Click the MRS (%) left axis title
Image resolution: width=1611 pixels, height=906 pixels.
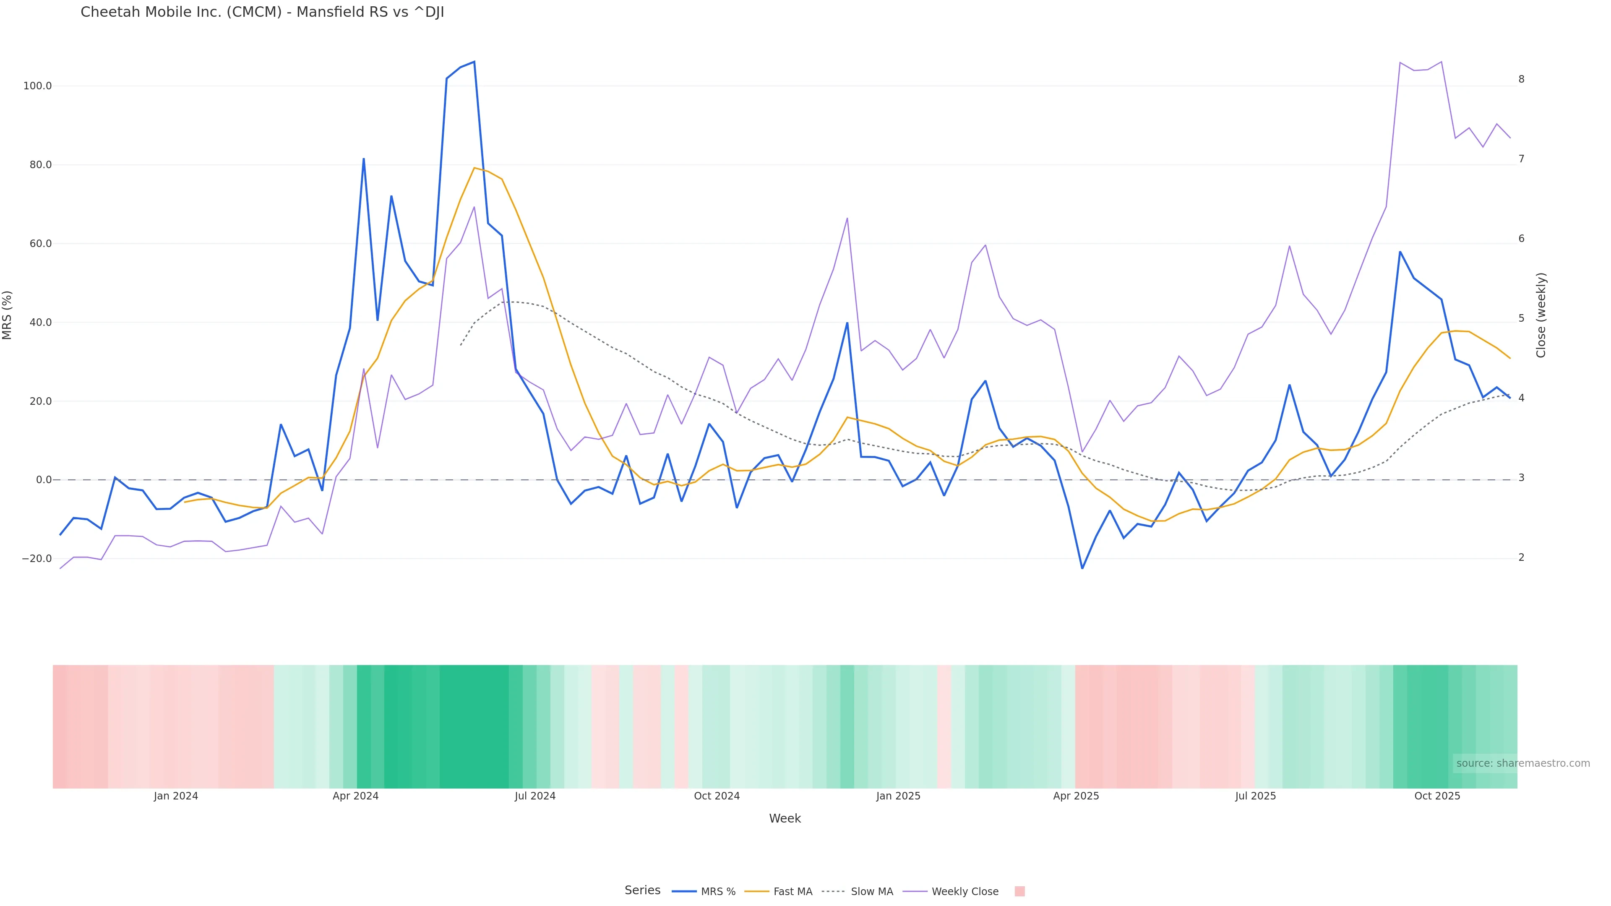(8, 315)
